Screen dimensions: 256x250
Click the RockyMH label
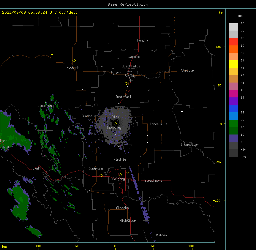[73, 67]
